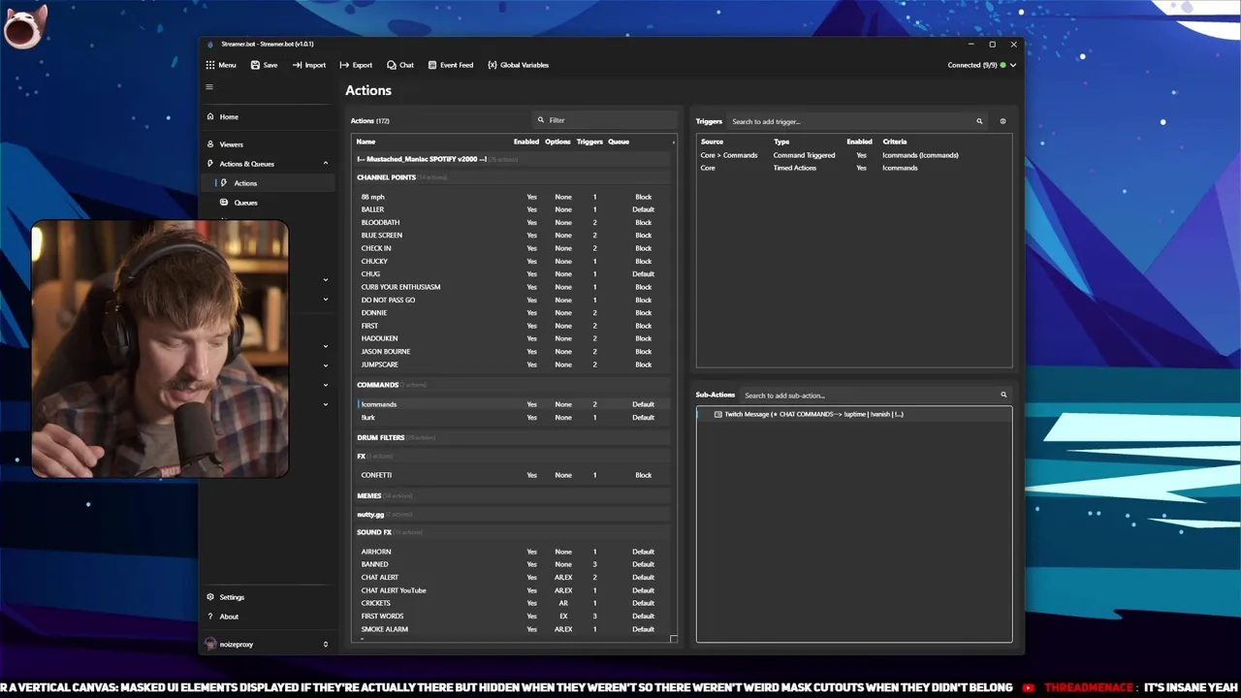Toggle the sidebar hamburger icon
This screenshot has height=698, width=1241.
(x=209, y=87)
